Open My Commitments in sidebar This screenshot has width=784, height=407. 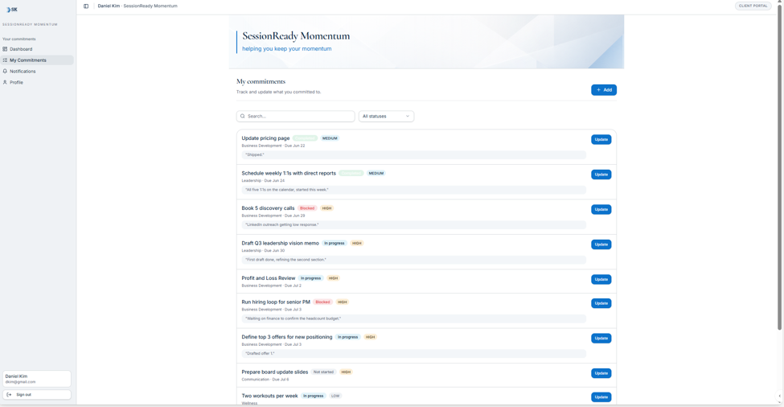pos(38,60)
